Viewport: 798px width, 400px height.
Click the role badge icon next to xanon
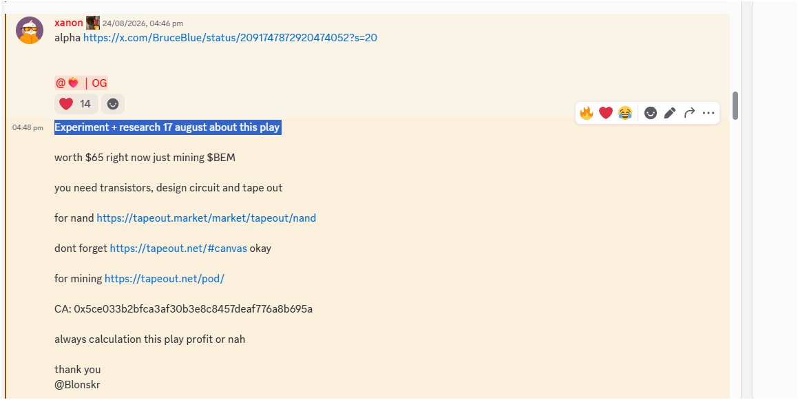click(x=93, y=23)
